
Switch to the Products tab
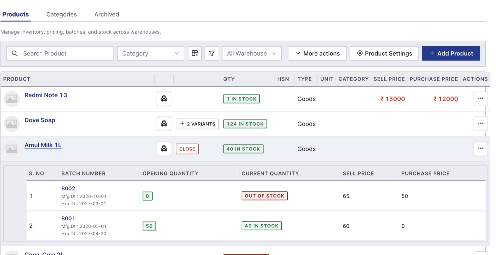16,15
